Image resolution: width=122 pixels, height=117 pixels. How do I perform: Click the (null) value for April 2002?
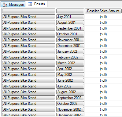point(103,69)
